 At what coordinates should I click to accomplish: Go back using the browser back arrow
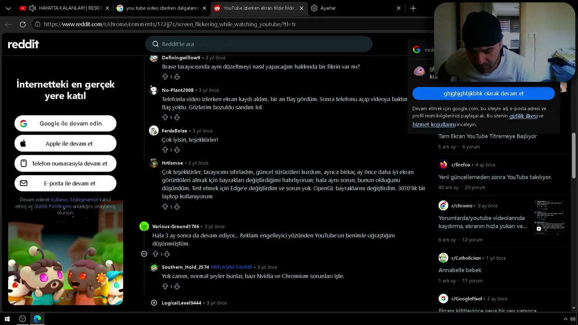[8, 24]
